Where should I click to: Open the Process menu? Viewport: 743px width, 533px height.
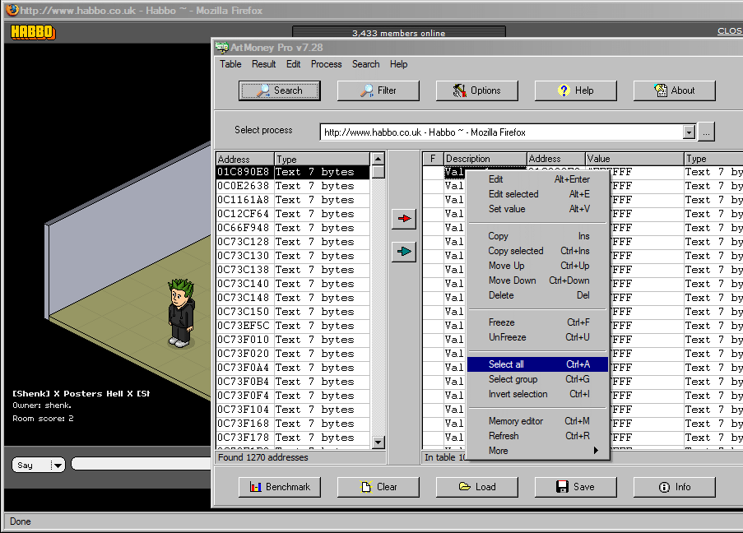[326, 64]
